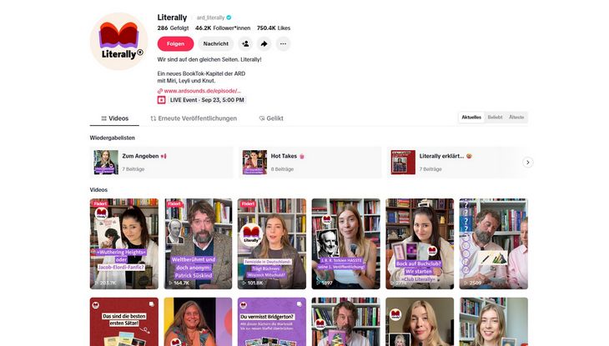Click the blue verified badge
The image size is (609, 346).
pyautogui.click(x=229, y=18)
